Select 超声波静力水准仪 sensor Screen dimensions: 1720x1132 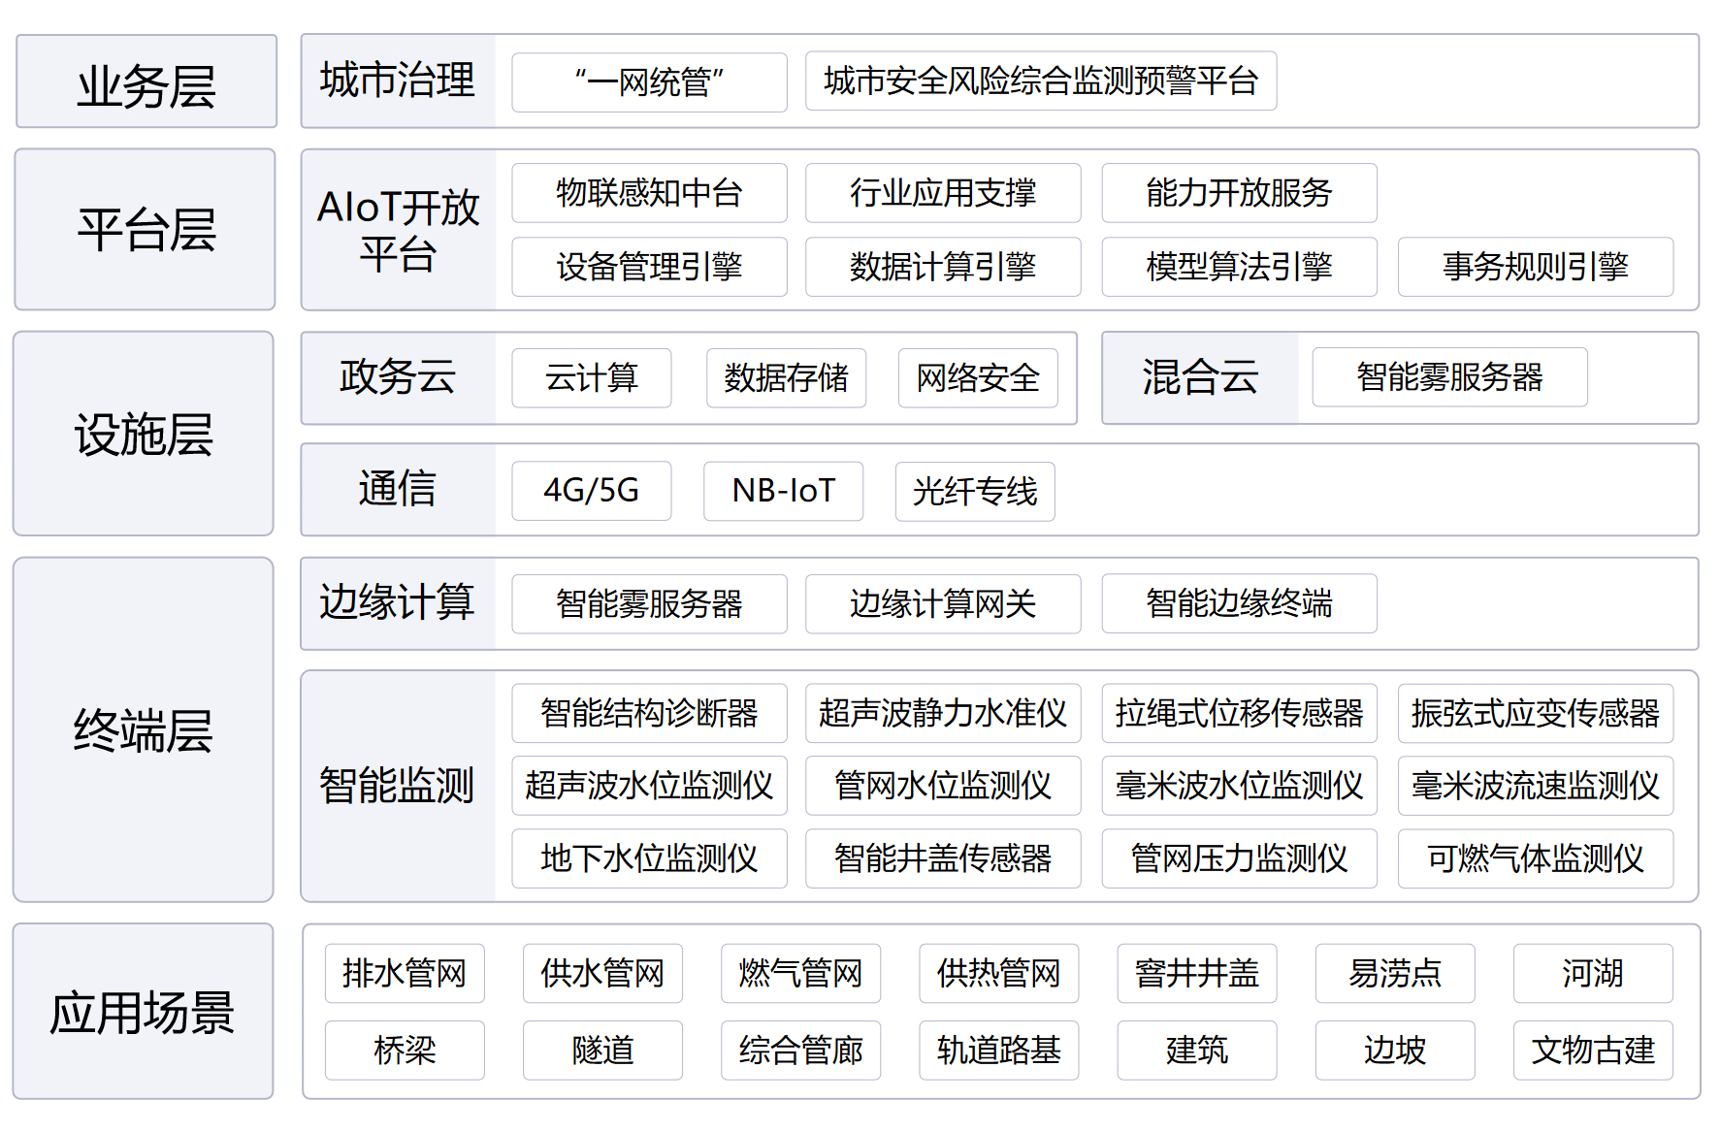click(x=943, y=713)
